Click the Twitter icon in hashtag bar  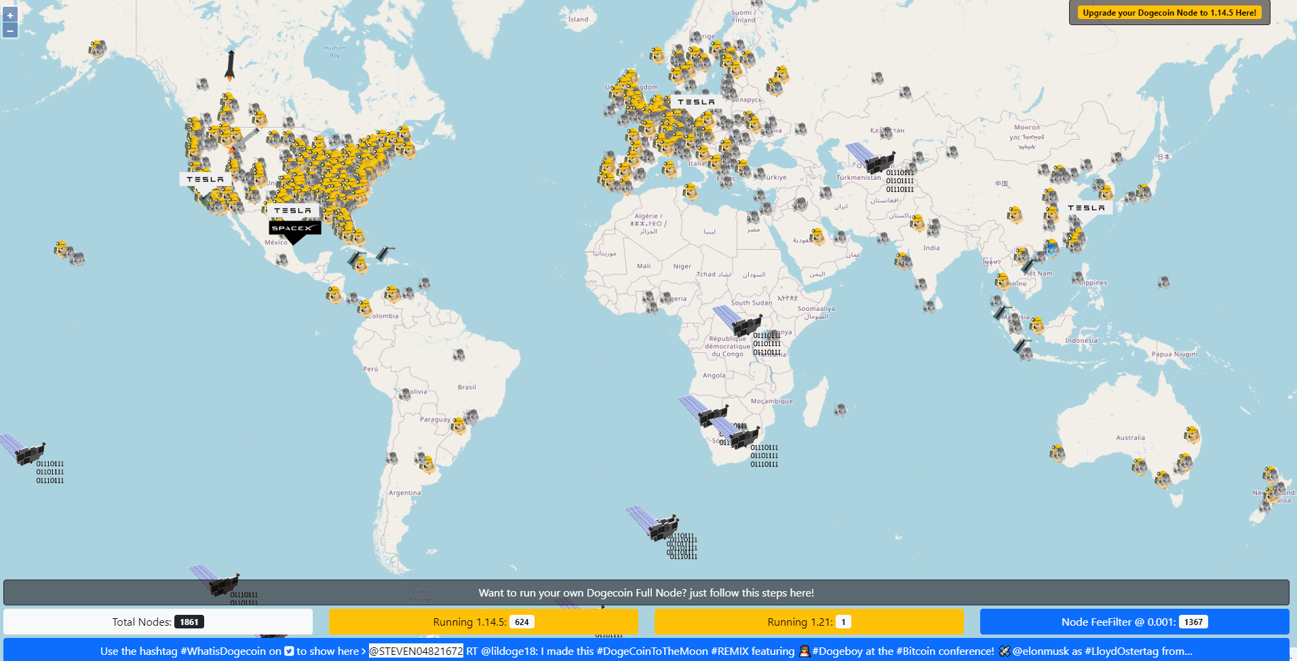289,651
